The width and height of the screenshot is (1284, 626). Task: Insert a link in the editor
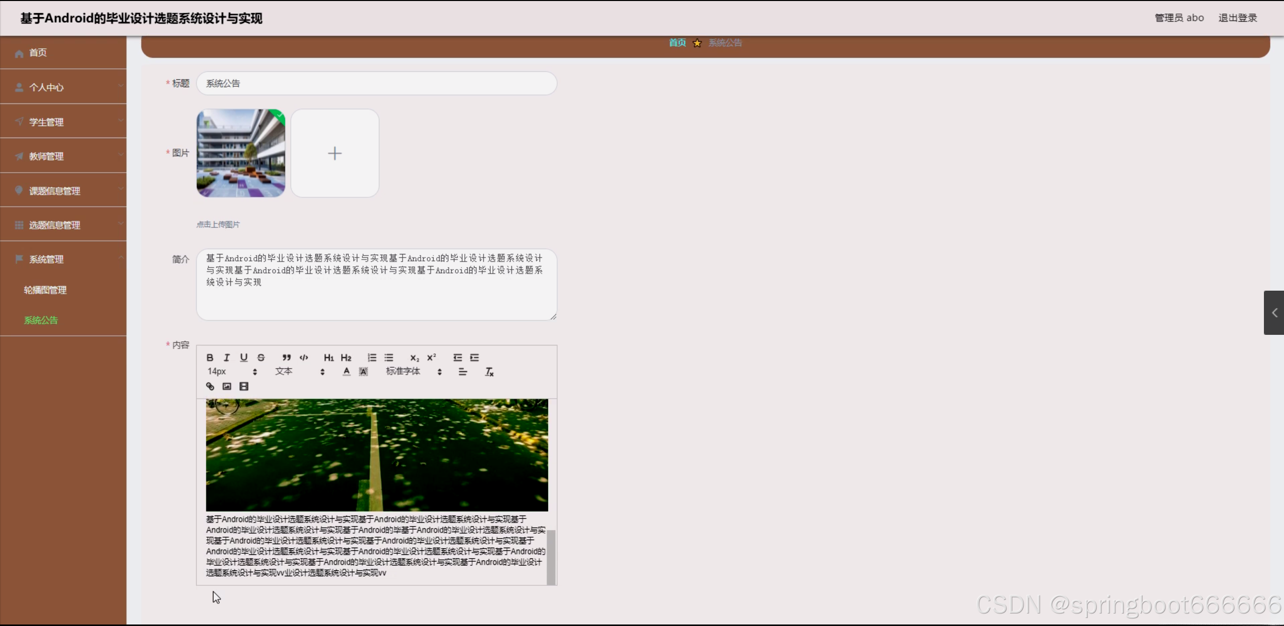(210, 386)
